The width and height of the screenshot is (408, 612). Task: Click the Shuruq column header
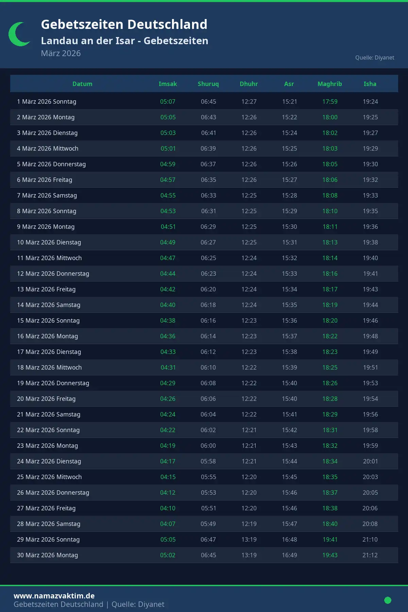point(208,84)
